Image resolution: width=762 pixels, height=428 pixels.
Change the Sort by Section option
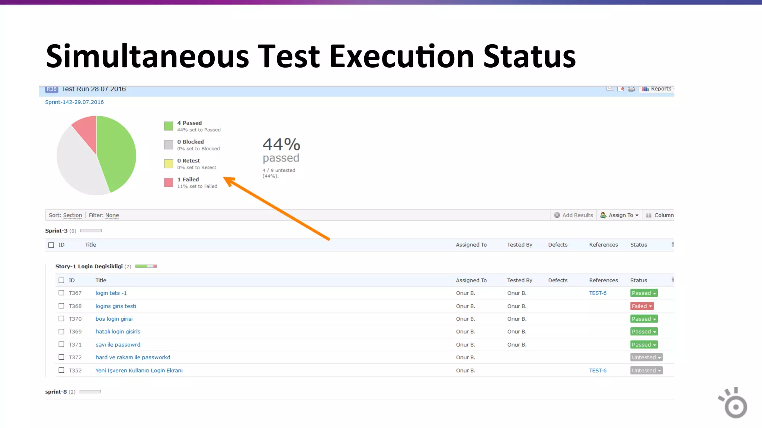(73, 215)
